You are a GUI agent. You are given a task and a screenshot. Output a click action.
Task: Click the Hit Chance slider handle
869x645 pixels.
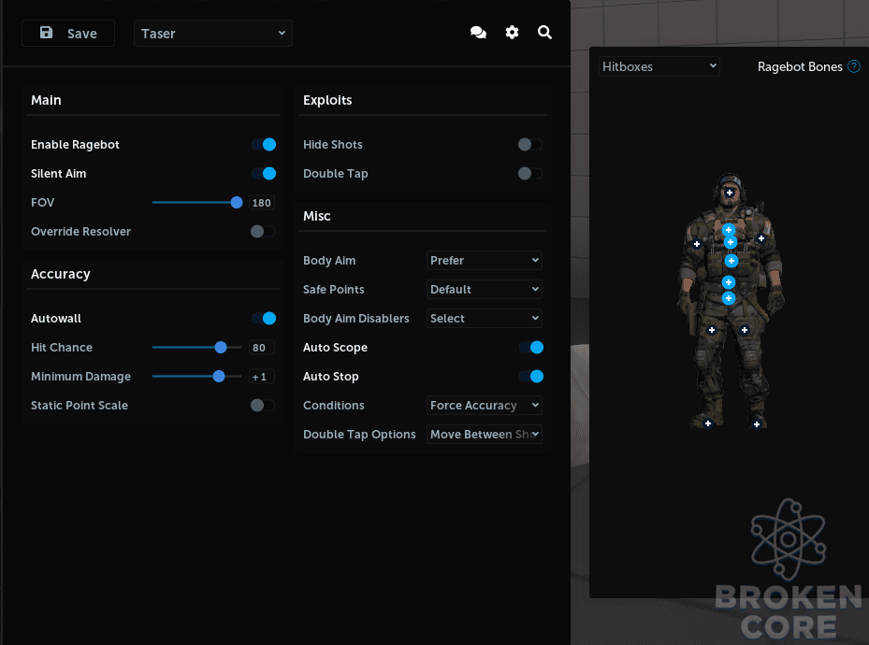[x=221, y=347]
